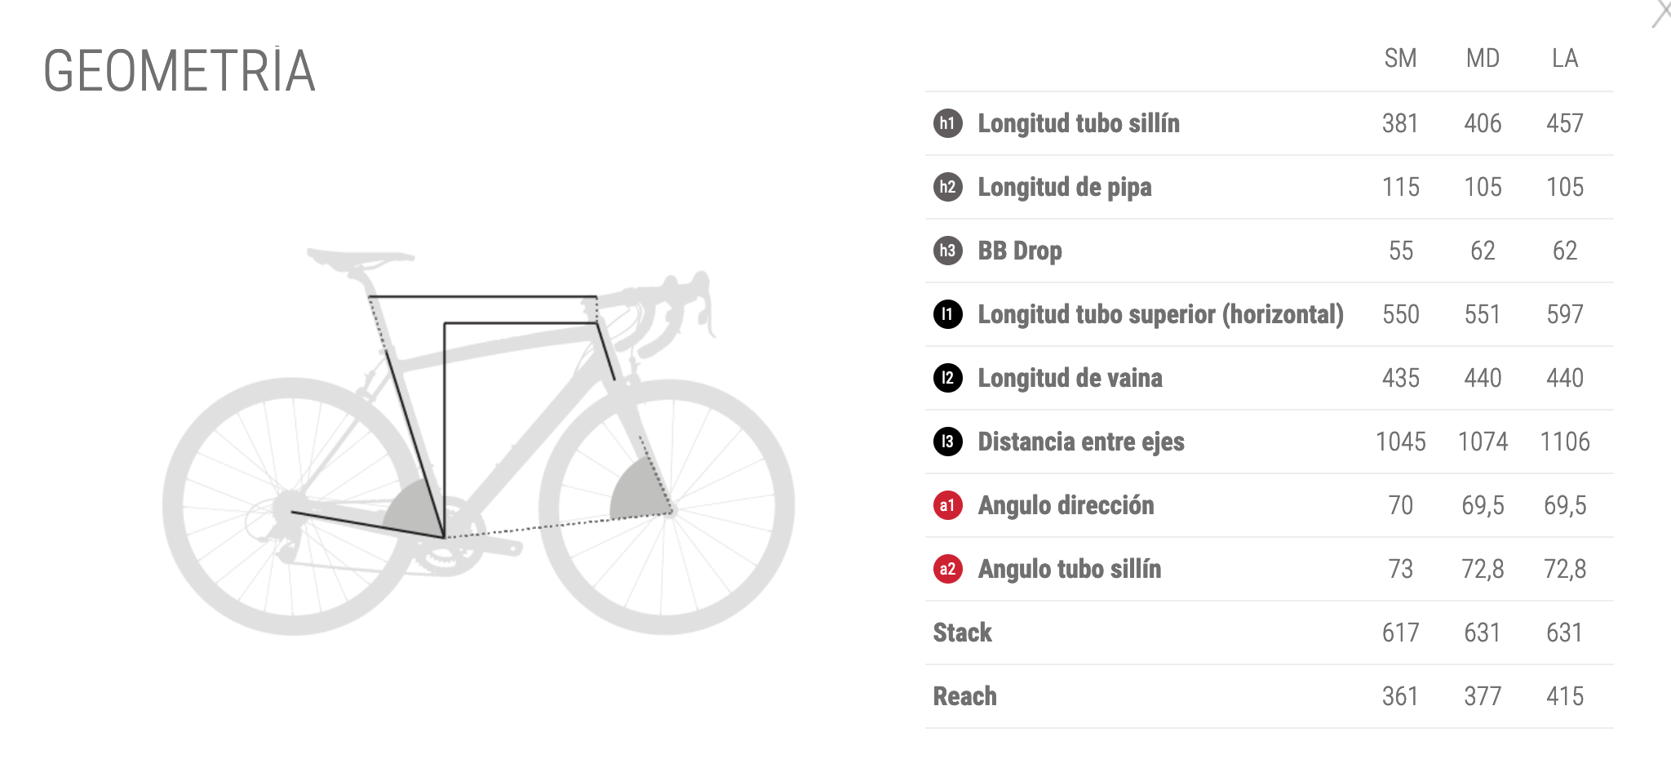Click the h3 BB Drop badge
The width and height of the screenshot is (1671, 777).
pyautogui.click(x=947, y=251)
